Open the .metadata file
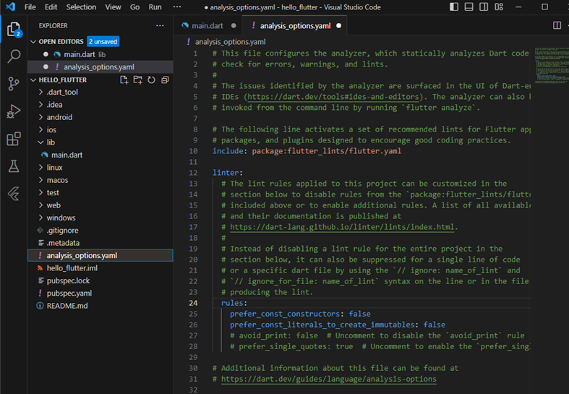Viewport: 569px width, 394px height. (63, 243)
